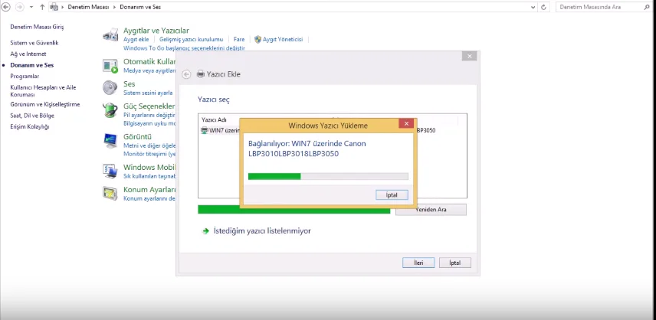Screen dimensions: 656x320
Task: Close the Yazıcı Ekle wizard window
Action: tap(470, 56)
